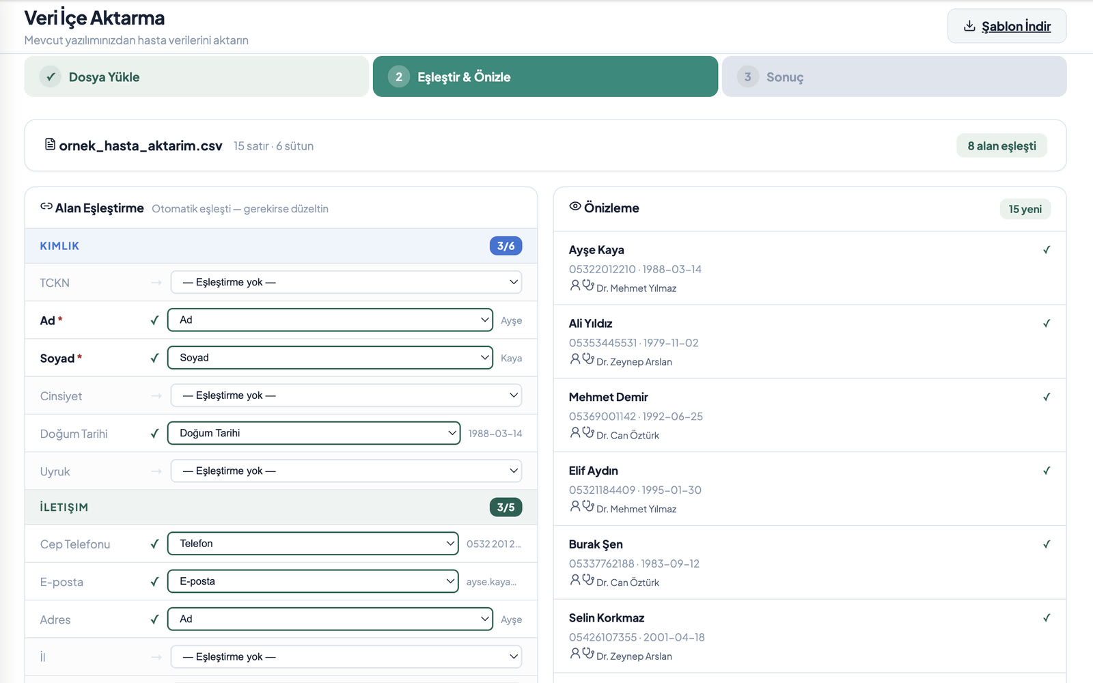Click the 3/6 counter in the KIMLIK header
Image resolution: width=1093 pixels, height=683 pixels.
[506, 246]
